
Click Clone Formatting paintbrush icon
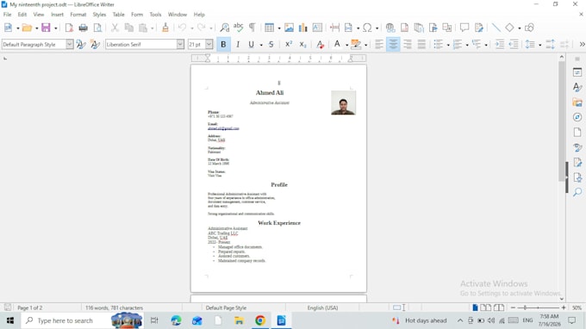(165, 28)
